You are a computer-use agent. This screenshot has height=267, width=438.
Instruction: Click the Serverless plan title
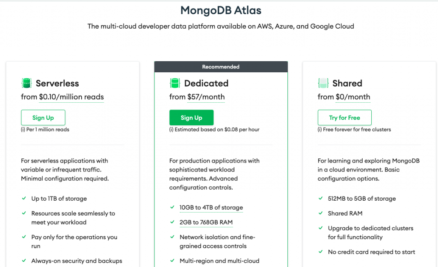click(57, 83)
